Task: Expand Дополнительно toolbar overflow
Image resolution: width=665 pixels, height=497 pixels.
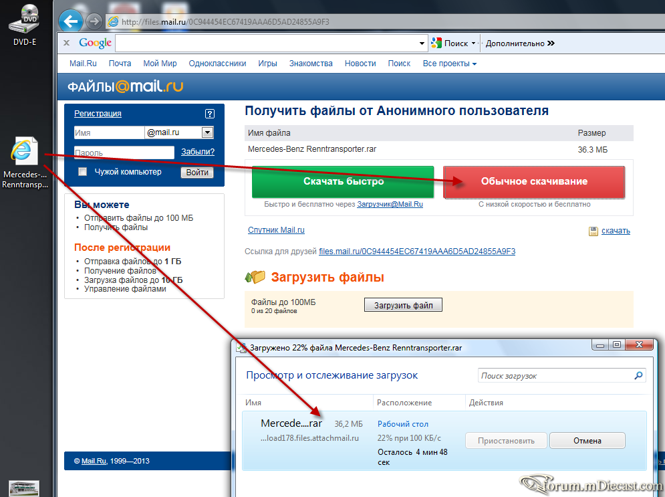Action: pos(520,43)
